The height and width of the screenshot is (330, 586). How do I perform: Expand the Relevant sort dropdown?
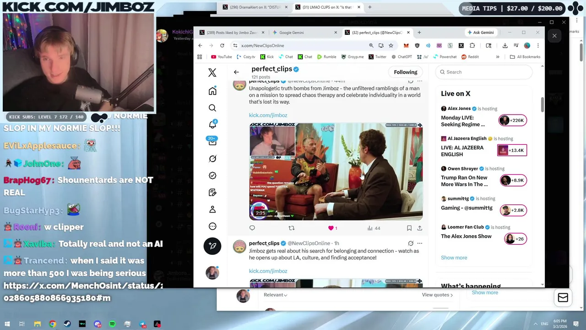coord(276,295)
